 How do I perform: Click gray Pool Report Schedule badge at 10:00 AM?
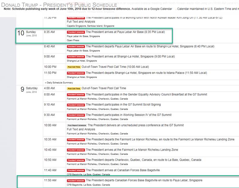(x=77, y=125)
